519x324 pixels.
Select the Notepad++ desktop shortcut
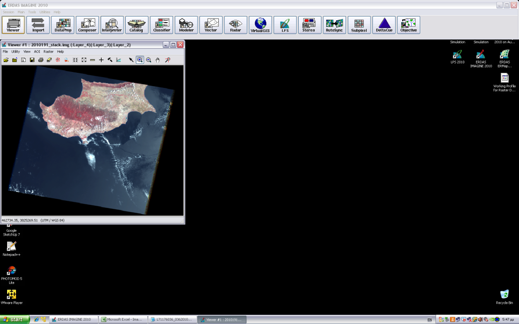point(12,249)
